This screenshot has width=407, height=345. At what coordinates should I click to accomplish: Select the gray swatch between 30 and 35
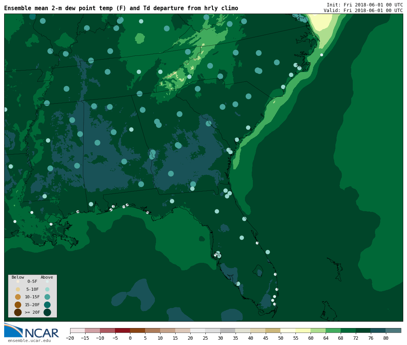[228, 331]
